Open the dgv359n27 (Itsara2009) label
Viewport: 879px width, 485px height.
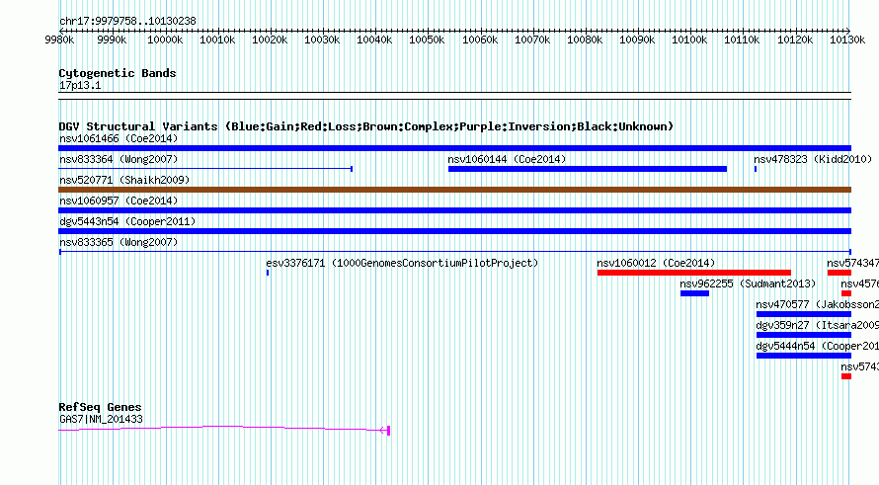[x=818, y=325]
